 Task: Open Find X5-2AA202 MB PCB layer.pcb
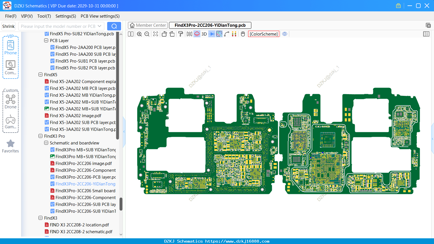(80, 88)
